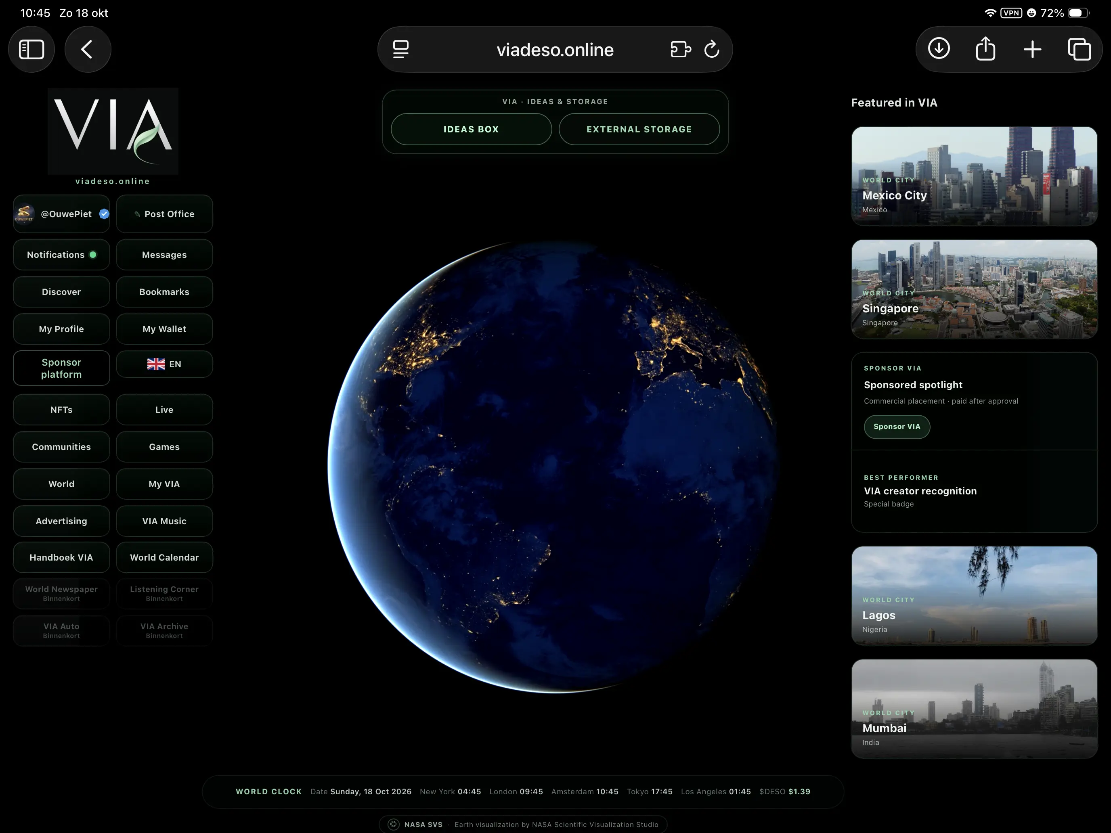Open Messages
The image size is (1111, 833).
[x=164, y=255]
